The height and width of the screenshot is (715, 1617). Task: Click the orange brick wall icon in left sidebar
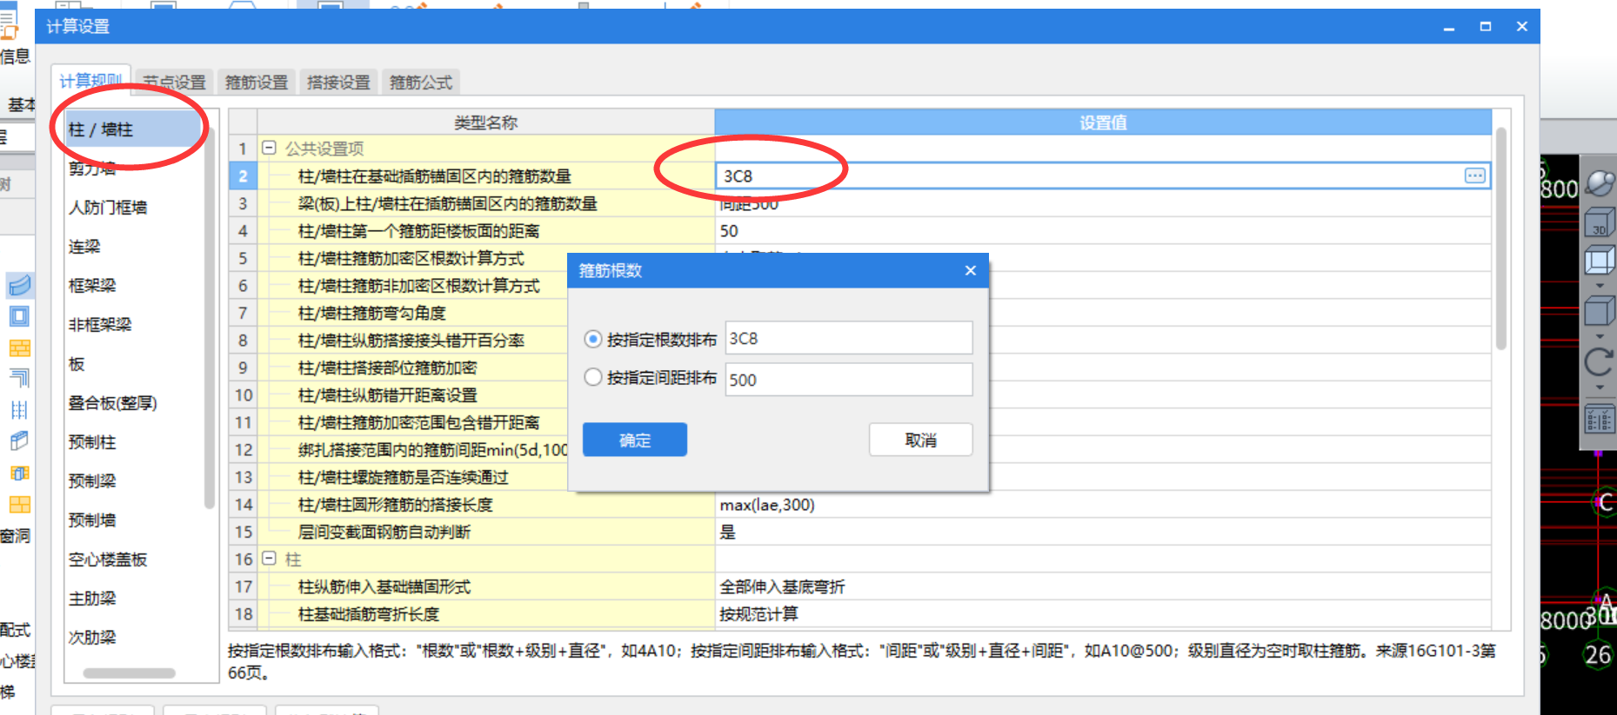coord(19,348)
